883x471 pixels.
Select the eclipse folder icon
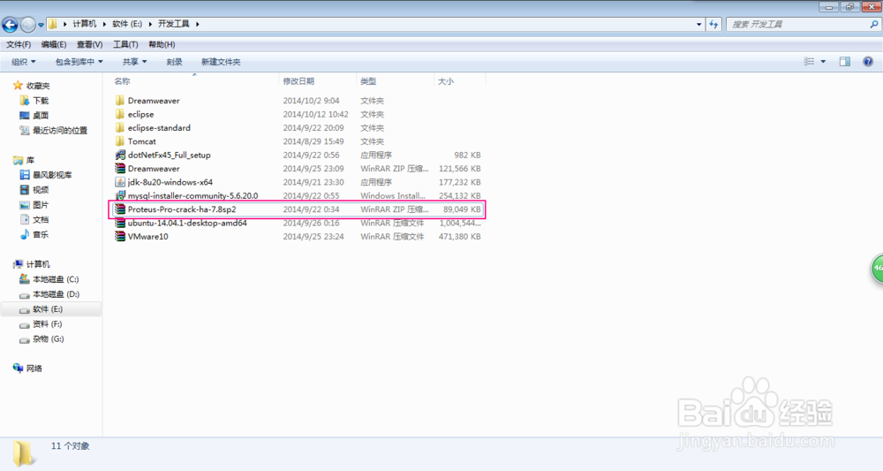click(x=119, y=114)
